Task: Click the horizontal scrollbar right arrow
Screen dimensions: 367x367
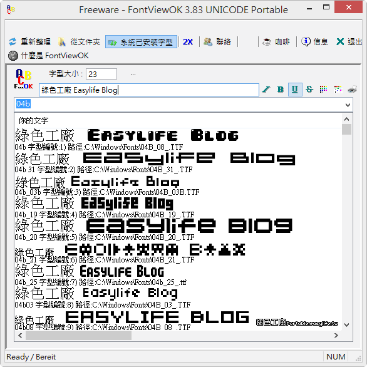Action: (336, 336)
